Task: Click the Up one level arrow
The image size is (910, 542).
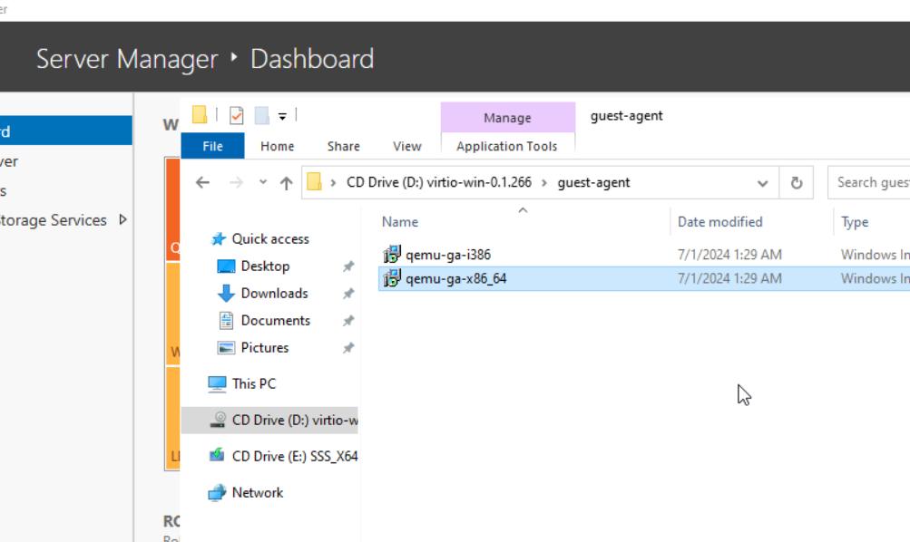Action: coord(286,182)
